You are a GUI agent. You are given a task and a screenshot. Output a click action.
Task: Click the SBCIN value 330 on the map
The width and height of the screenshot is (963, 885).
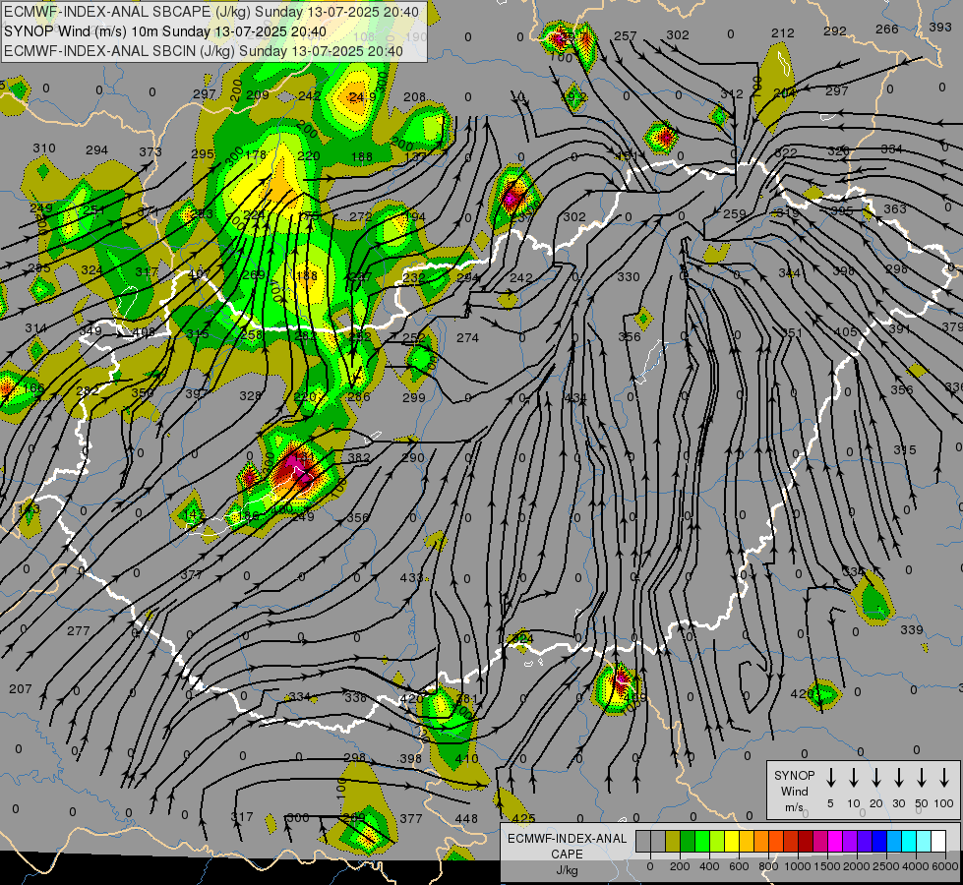(x=629, y=277)
